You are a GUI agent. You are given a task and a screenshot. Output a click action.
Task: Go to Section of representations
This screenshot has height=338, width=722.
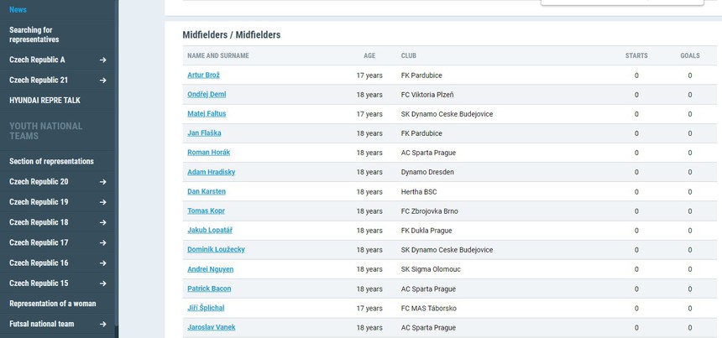click(x=51, y=161)
